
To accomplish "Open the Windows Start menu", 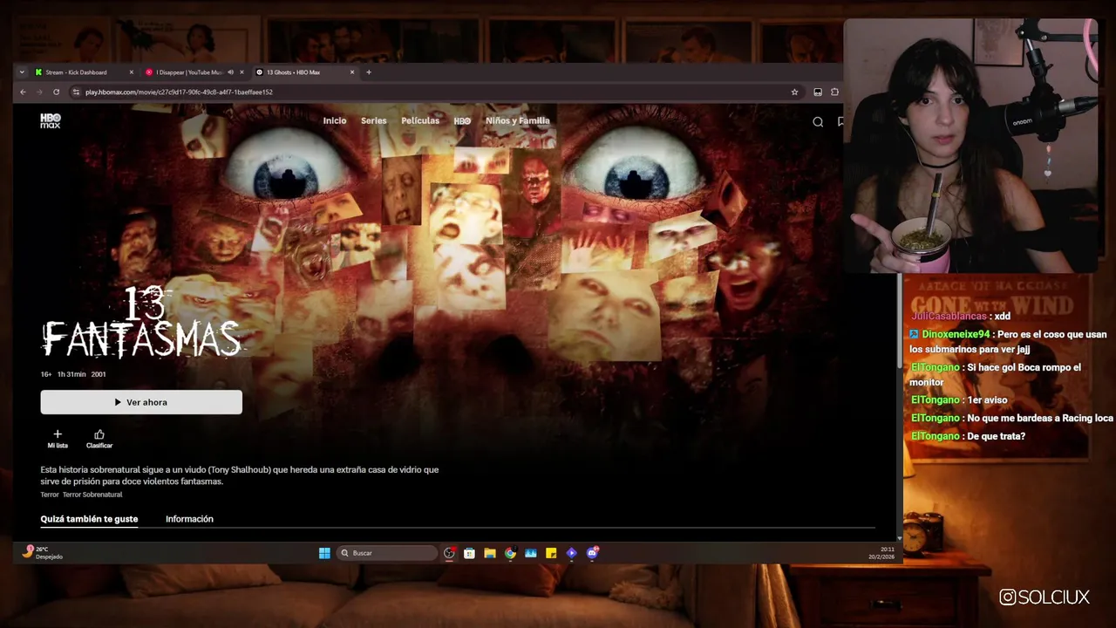I will [324, 553].
